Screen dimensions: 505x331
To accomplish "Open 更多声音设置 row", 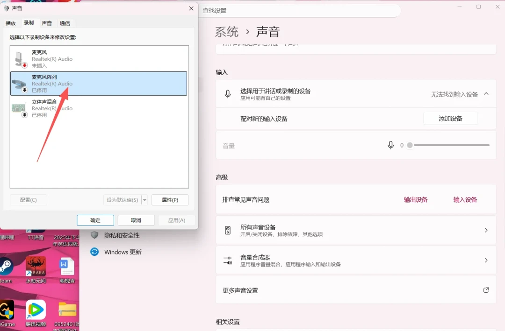I will [x=356, y=290].
